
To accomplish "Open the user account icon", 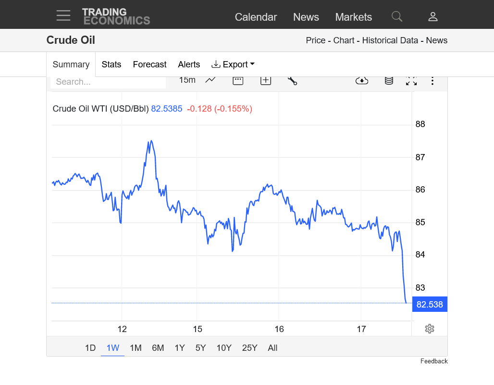I will pyautogui.click(x=432, y=17).
